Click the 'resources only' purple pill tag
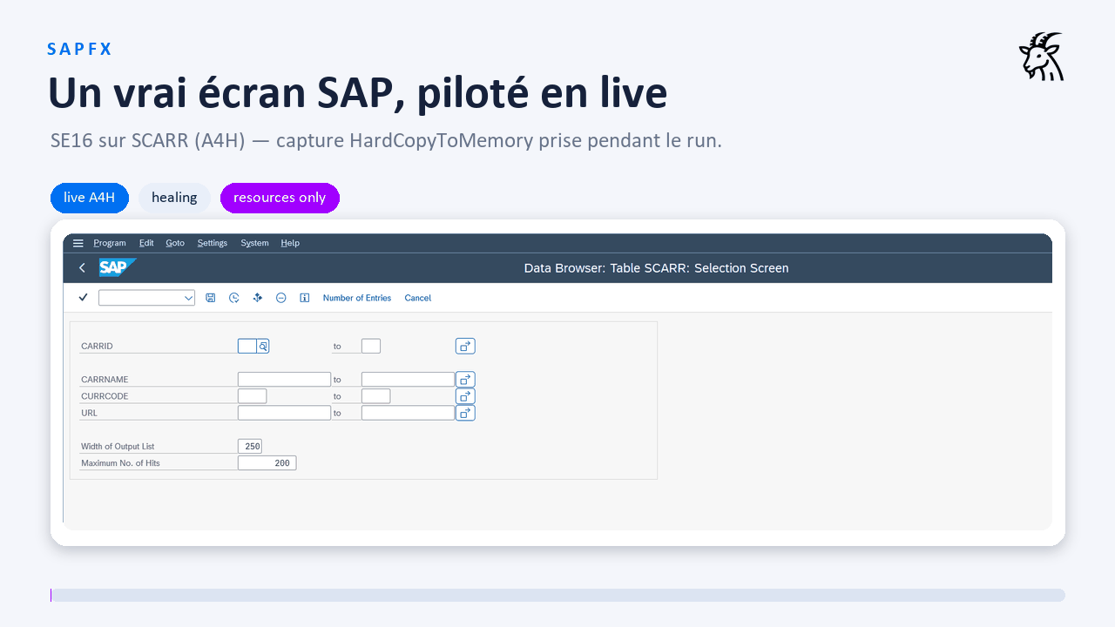The width and height of the screenshot is (1115, 627). click(x=280, y=198)
